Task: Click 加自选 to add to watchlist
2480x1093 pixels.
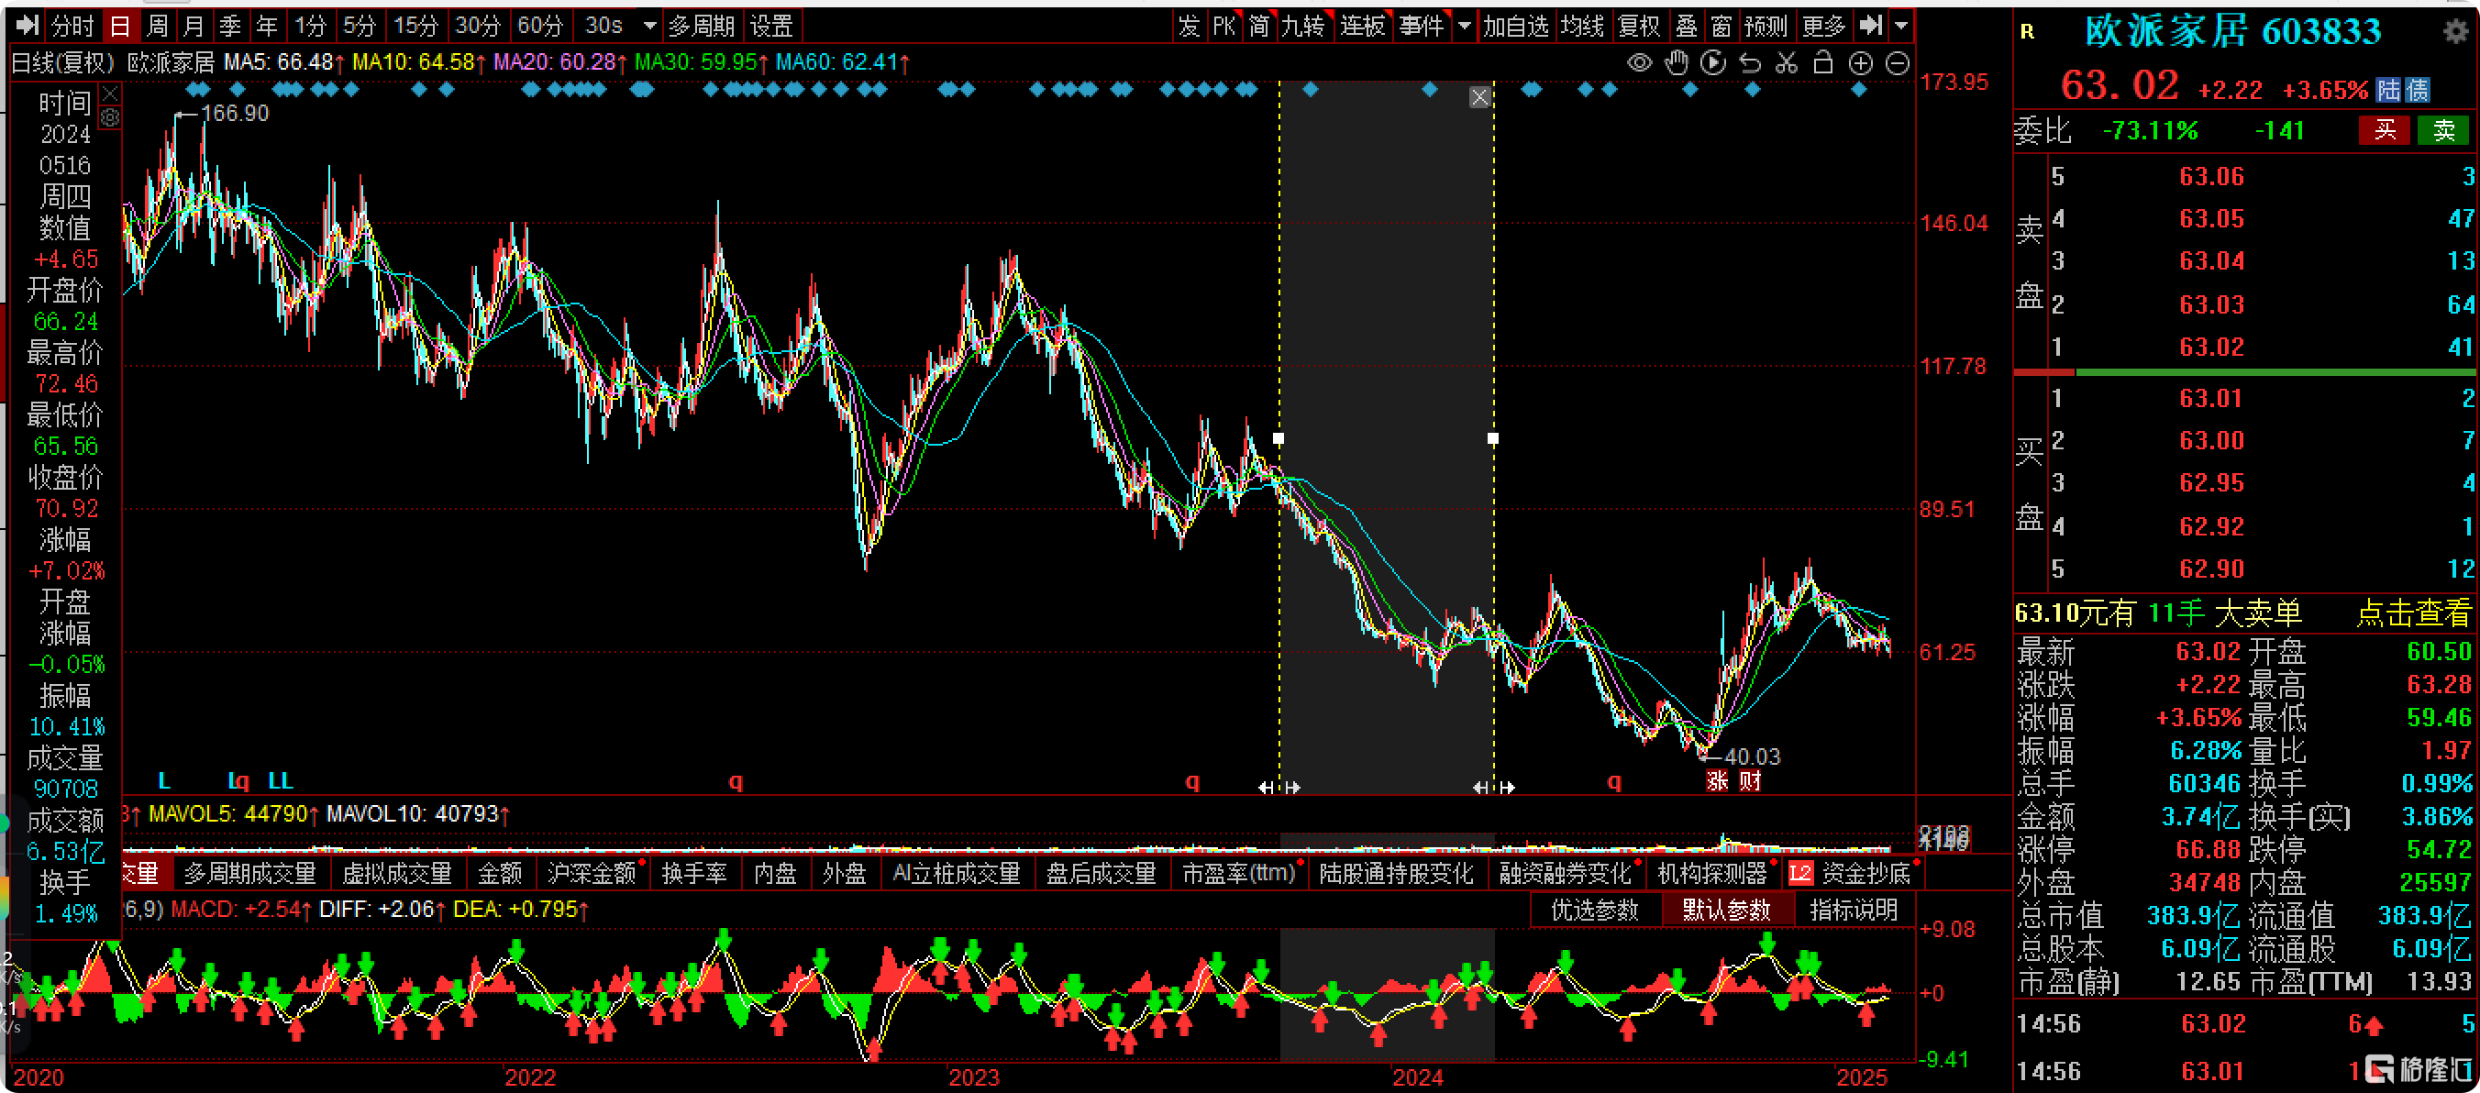Action: [1515, 26]
